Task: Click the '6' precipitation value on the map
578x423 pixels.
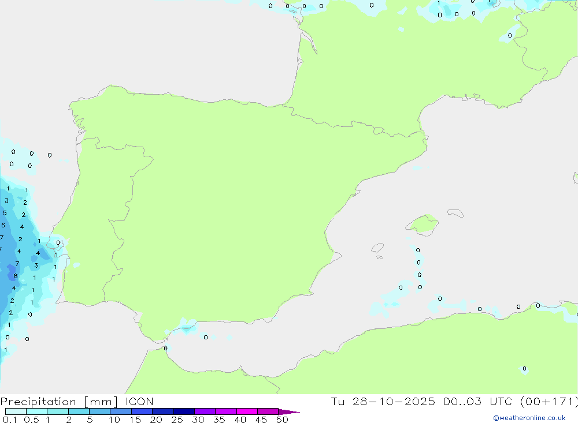Action: click(x=3, y=225)
